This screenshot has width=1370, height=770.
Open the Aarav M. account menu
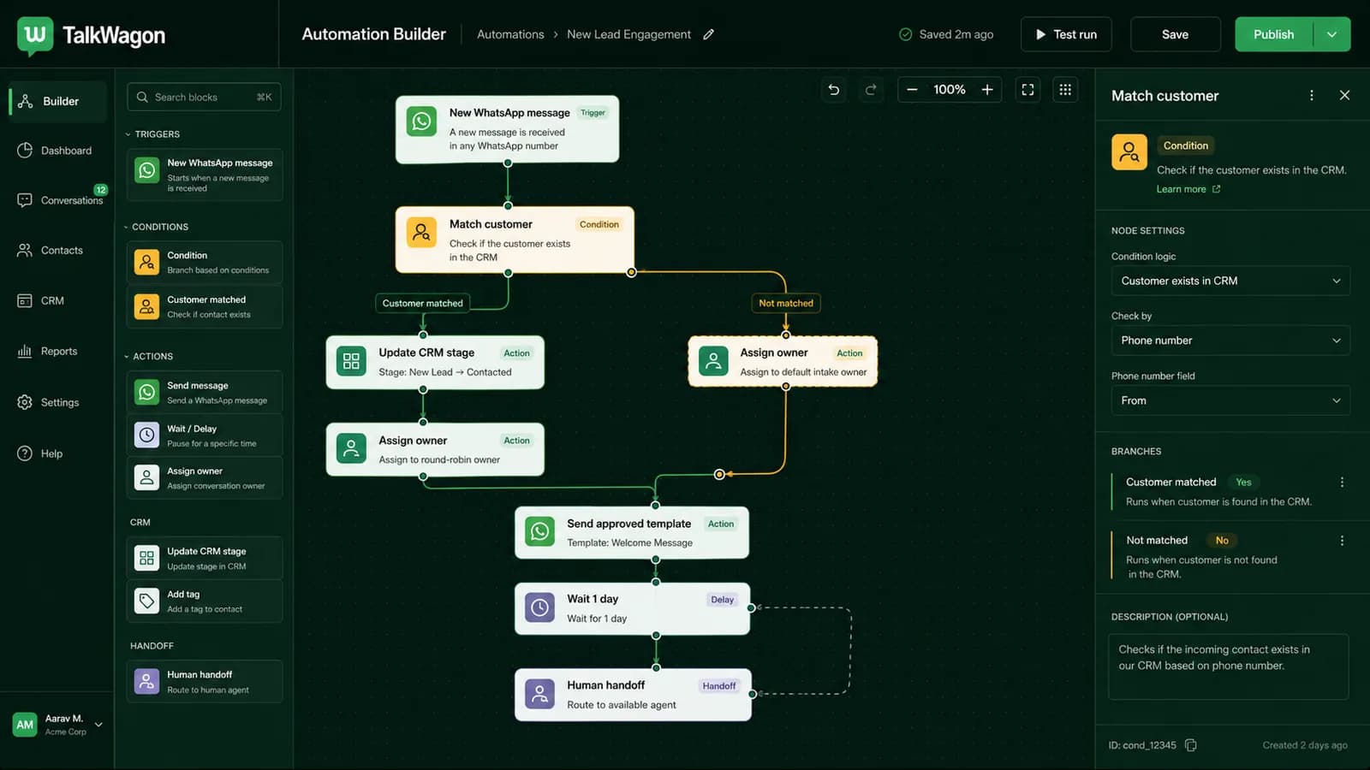tap(58, 725)
